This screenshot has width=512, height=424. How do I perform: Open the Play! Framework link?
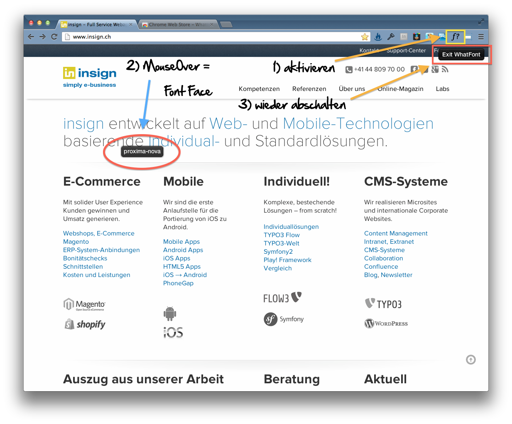(287, 260)
